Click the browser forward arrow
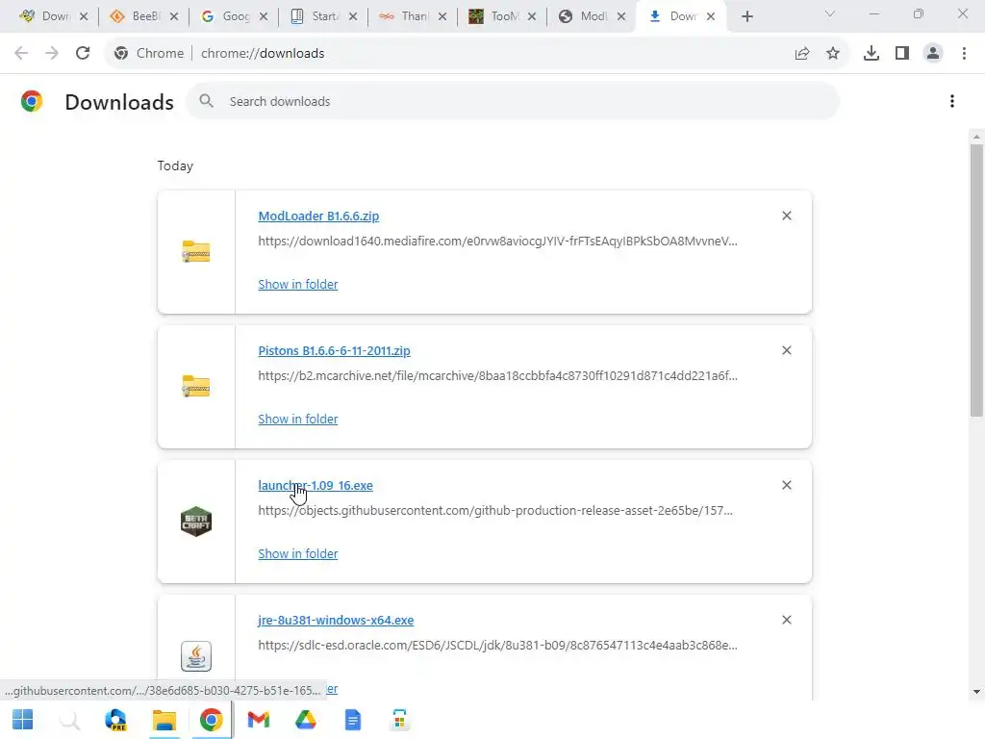985x739 pixels. [52, 54]
